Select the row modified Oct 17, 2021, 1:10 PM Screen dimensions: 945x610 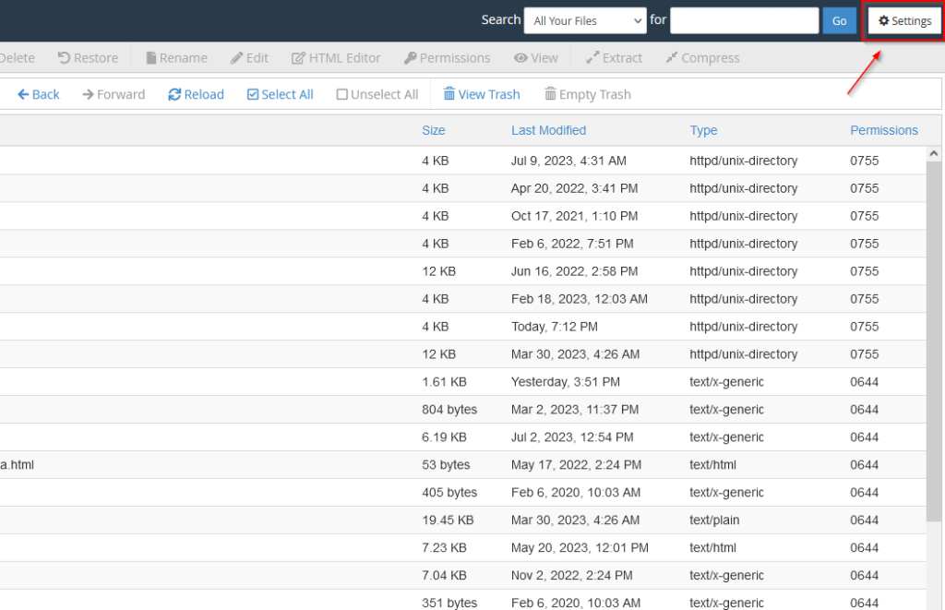pyautogui.click(x=463, y=216)
